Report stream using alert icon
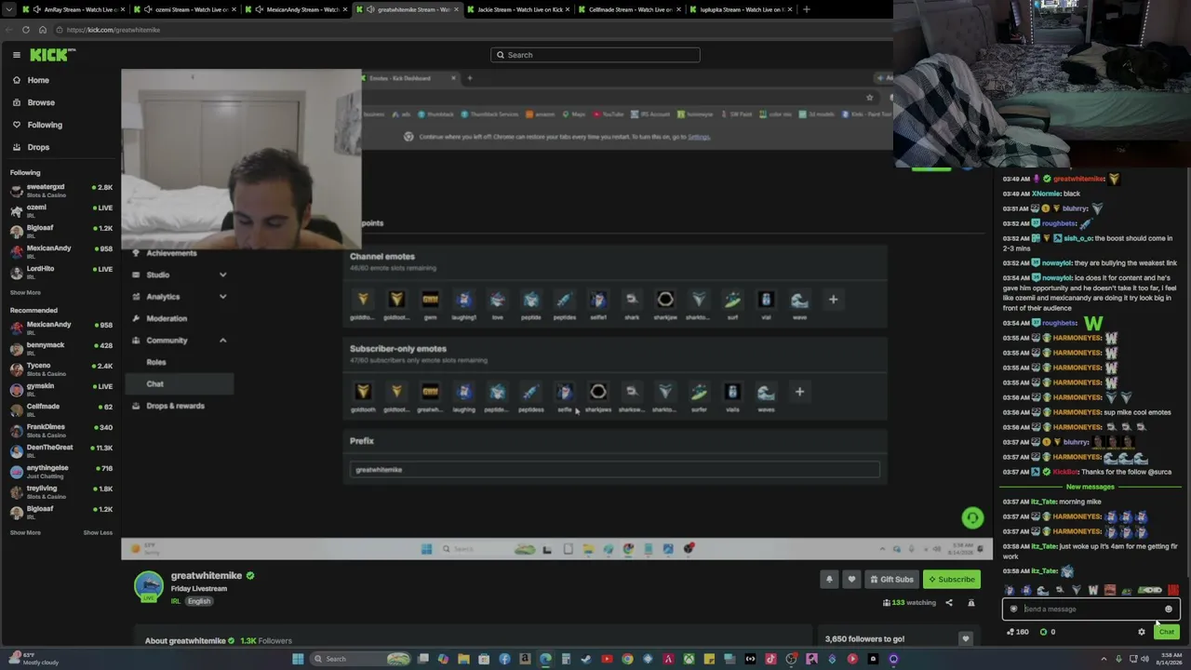This screenshot has width=1191, height=670. pyautogui.click(x=971, y=603)
